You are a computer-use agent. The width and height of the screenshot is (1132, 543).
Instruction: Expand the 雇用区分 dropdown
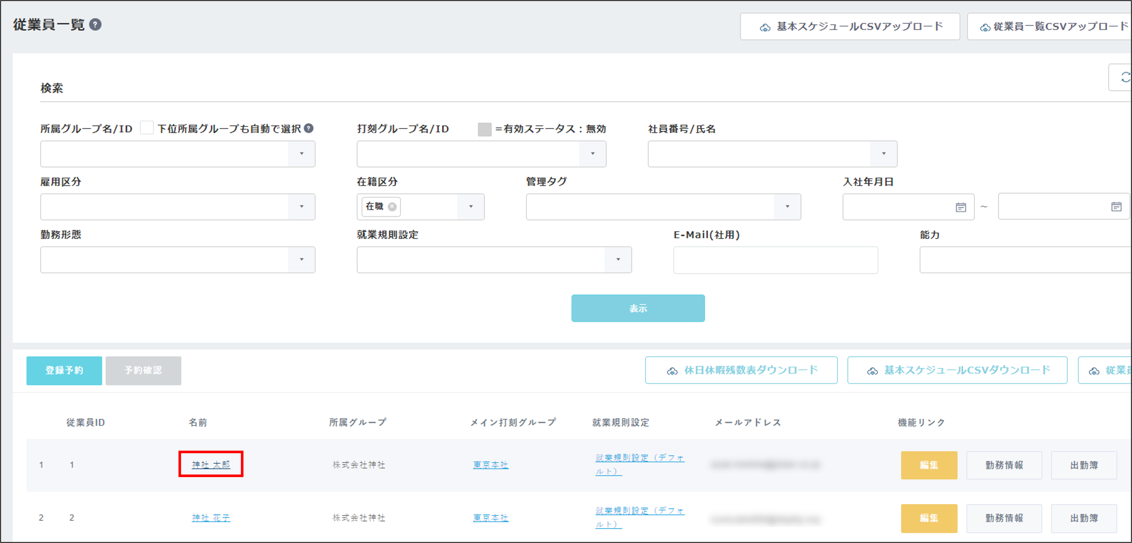tap(301, 207)
